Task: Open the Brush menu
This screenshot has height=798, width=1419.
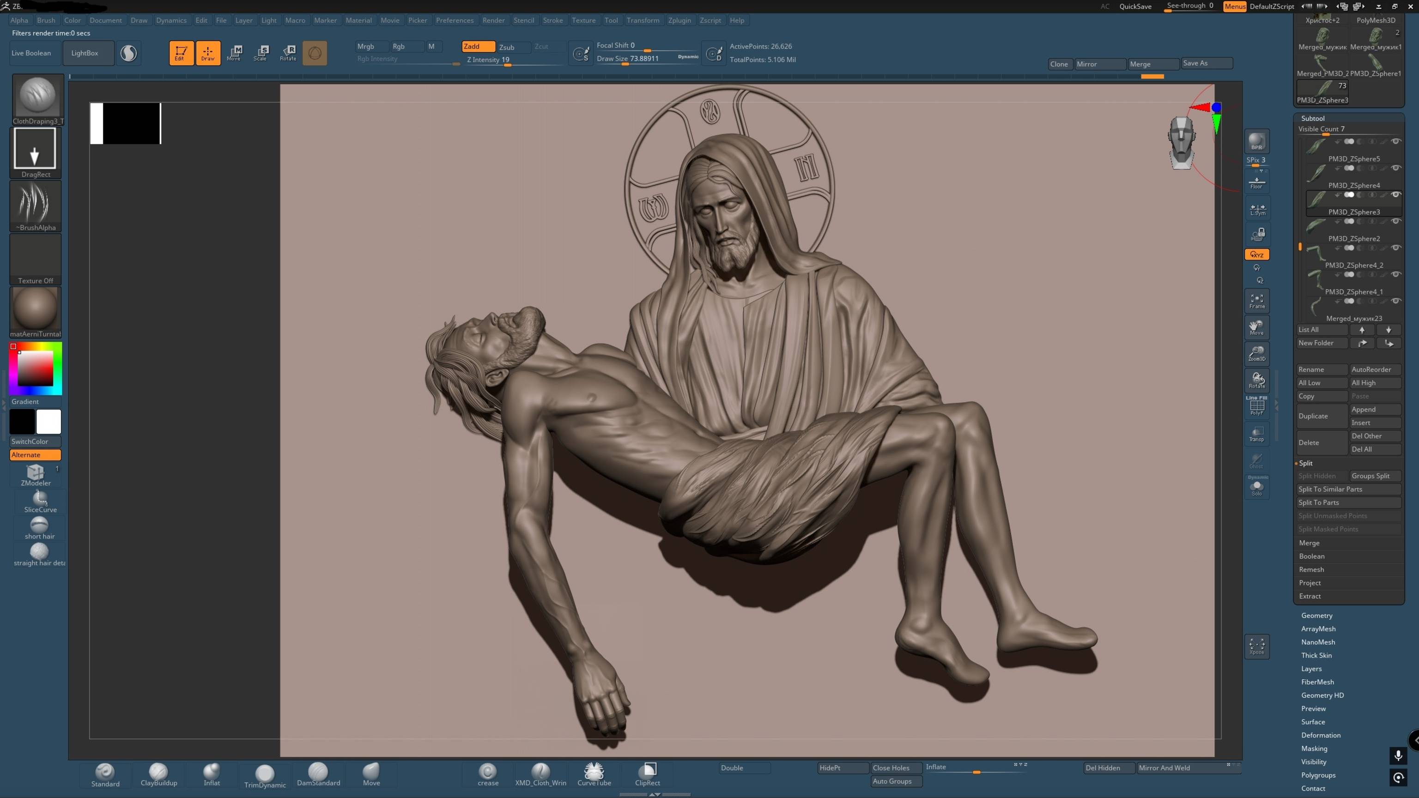Action: [46, 20]
